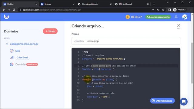Open the Site section link

pyautogui.click(x=18, y=51)
